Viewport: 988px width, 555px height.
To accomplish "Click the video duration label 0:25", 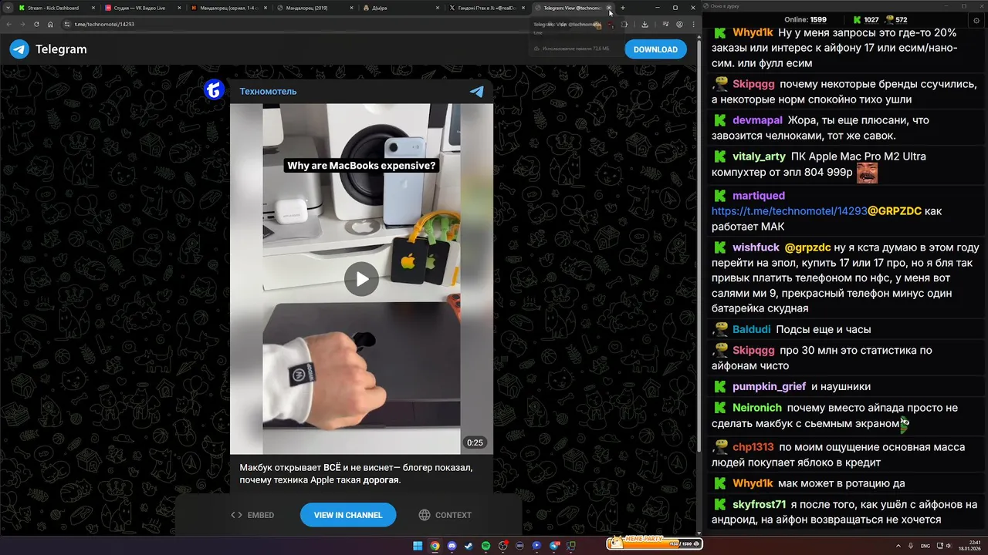I will [475, 442].
